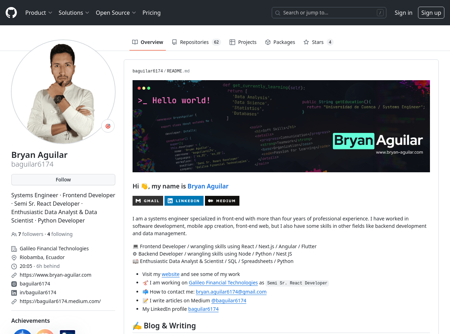Click the organization building icon
Image resolution: width=450 pixels, height=334 pixels.
click(x=14, y=249)
